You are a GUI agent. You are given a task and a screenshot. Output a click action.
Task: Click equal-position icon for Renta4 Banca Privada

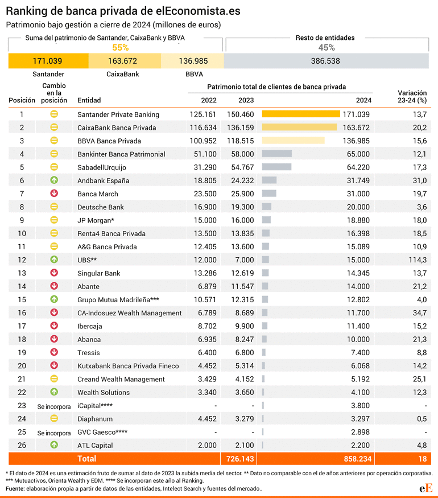point(54,233)
